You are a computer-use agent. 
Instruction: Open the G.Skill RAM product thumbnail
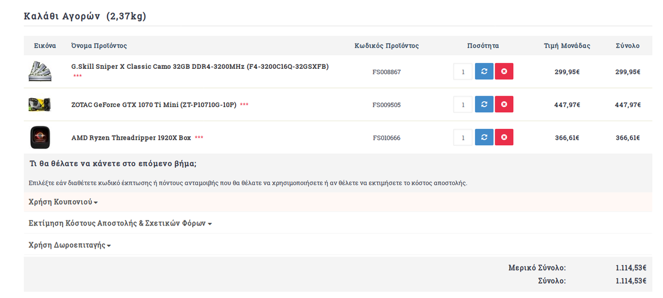coord(40,71)
